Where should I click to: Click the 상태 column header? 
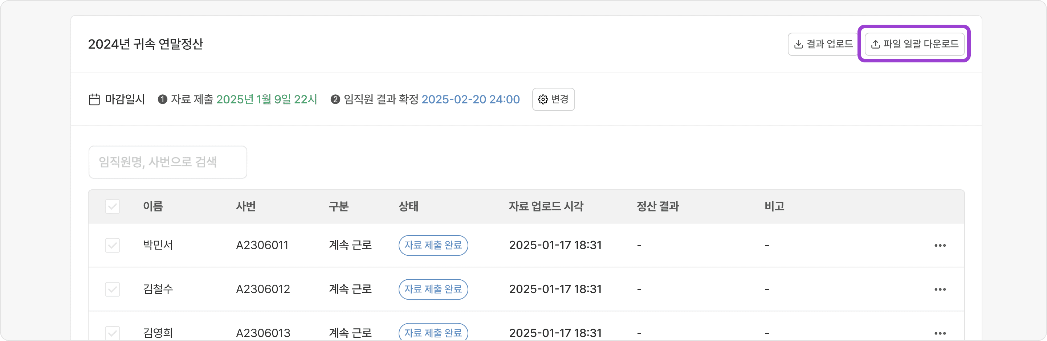coord(408,206)
